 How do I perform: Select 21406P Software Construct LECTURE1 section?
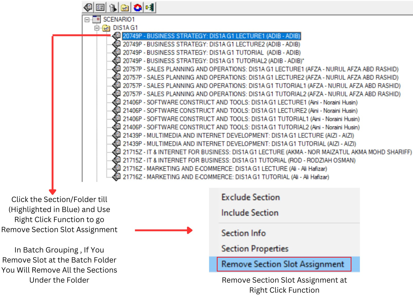pos(240,102)
